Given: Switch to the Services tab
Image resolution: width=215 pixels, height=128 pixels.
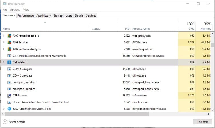Looking at the screenshot, I should (91, 16).
